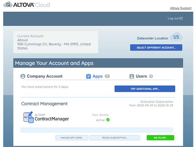The width and height of the screenshot is (194, 147).
Task: Switch to the Apps tab
Action: 97,76
